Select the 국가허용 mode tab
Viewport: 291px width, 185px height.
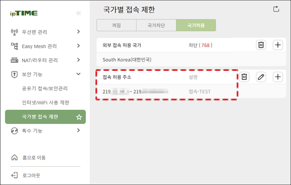[196, 25]
